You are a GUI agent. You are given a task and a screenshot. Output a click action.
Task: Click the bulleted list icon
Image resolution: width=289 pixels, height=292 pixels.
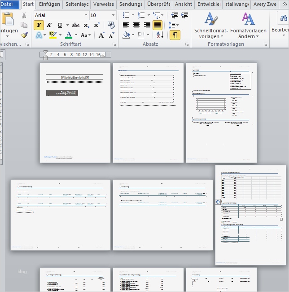tap(126, 15)
